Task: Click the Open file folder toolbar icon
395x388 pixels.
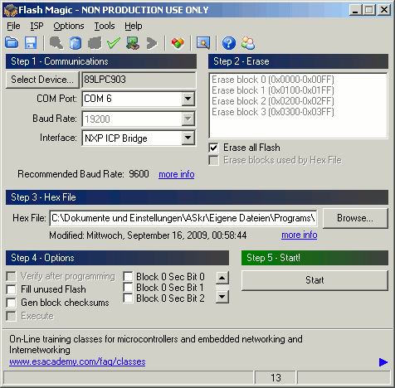Action: pos(12,43)
